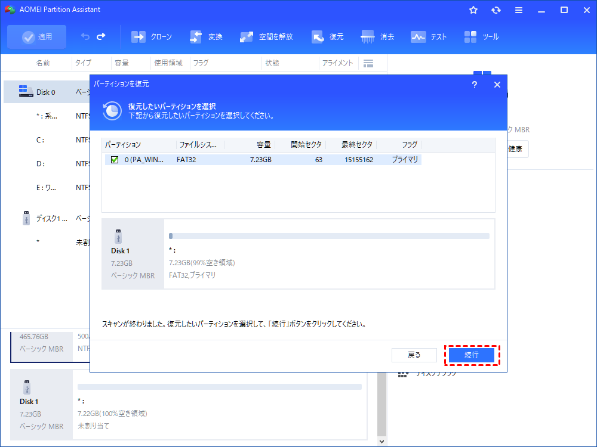
Task: Click the 15155162 end sector value
Action: tap(359, 160)
